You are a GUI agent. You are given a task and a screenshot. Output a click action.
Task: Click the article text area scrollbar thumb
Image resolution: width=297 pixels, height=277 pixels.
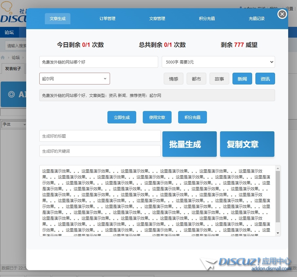tap(278, 196)
